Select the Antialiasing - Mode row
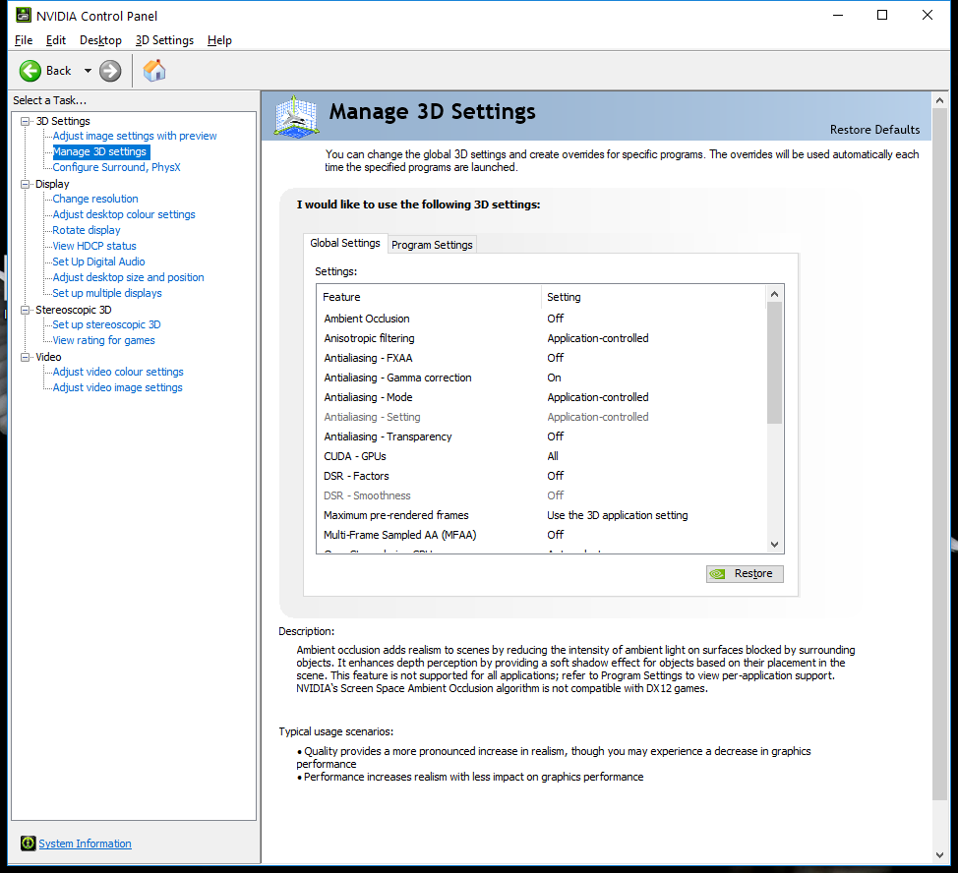This screenshot has width=958, height=873. (541, 397)
